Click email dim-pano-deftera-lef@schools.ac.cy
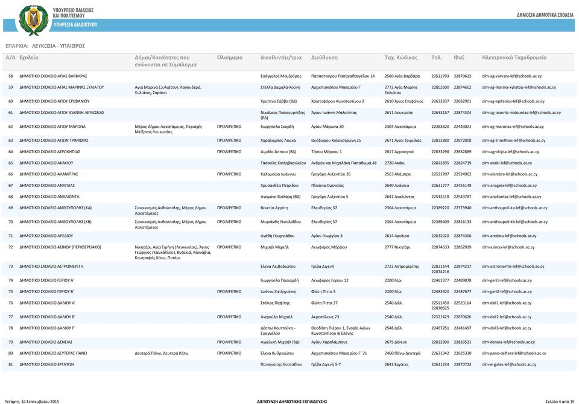This screenshot has height=404, width=579. pyautogui.click(x=514, y=353)
